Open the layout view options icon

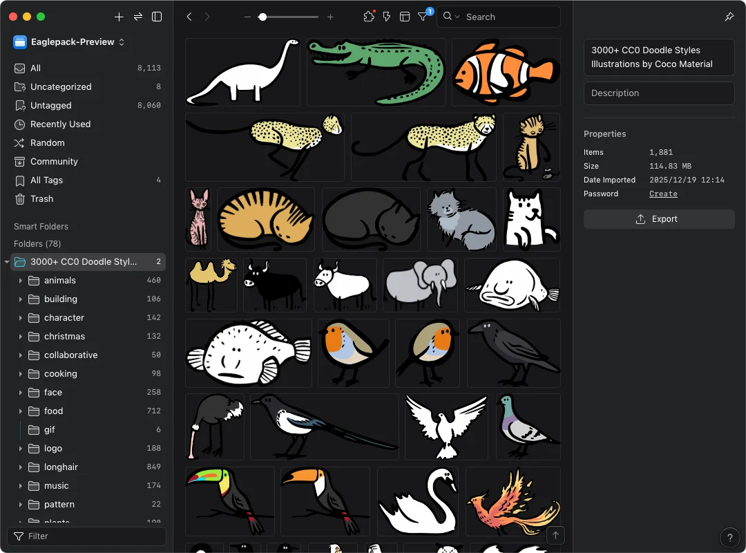click(405, 17)
